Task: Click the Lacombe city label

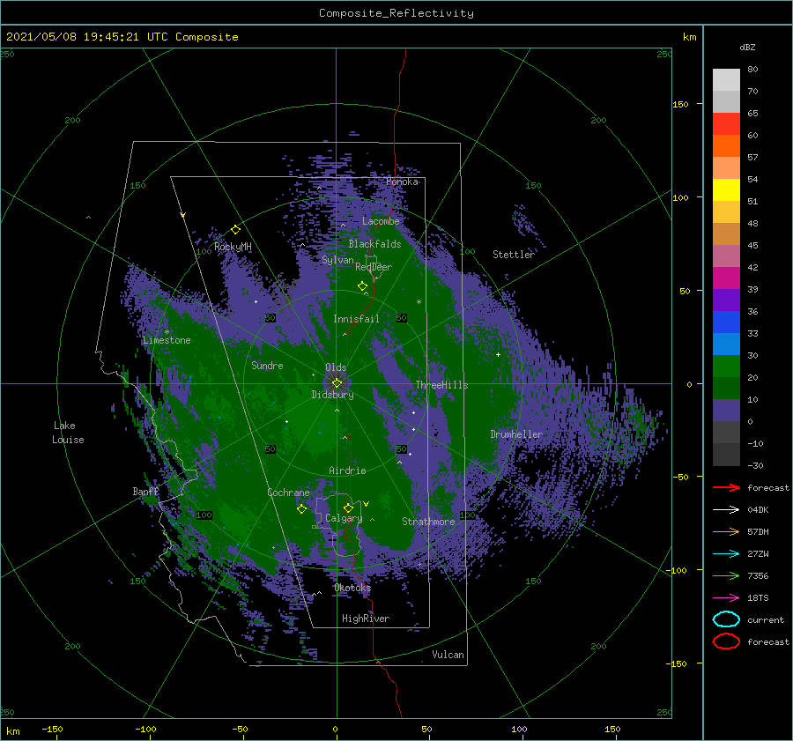Action: pos(381,221)
